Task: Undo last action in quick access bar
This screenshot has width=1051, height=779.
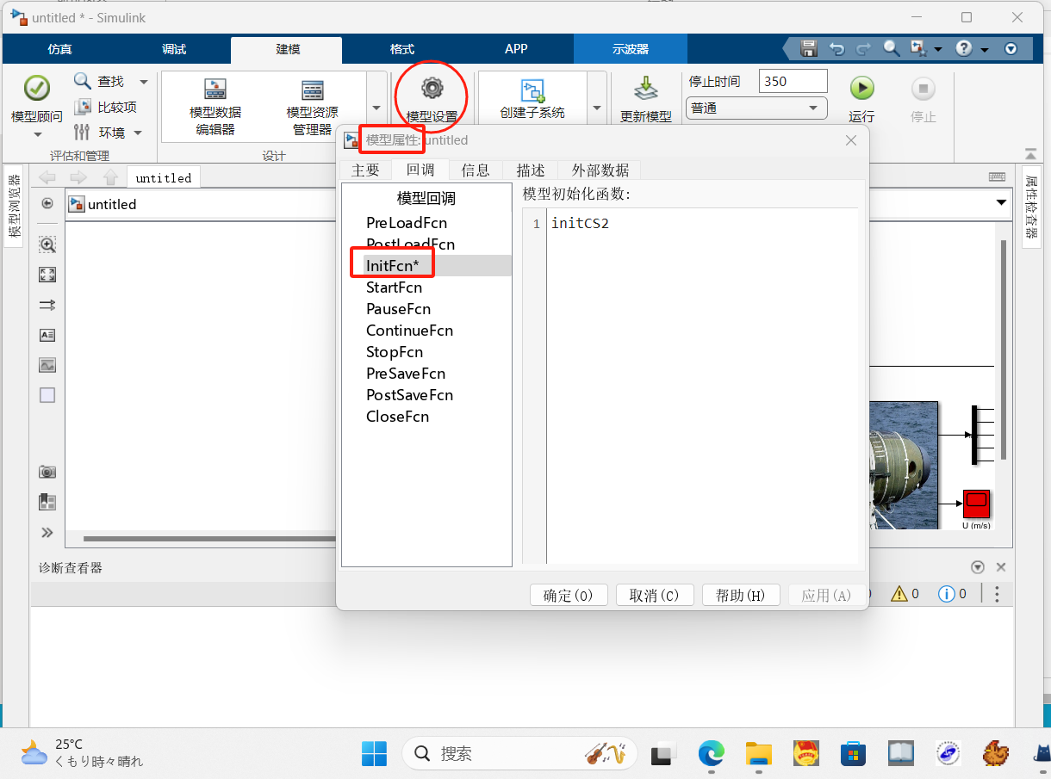Action: [836, 49]
